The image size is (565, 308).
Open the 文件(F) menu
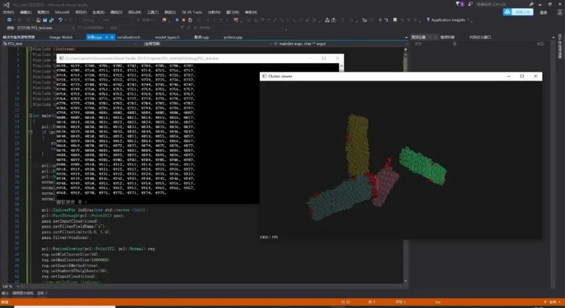coord(8,12)
